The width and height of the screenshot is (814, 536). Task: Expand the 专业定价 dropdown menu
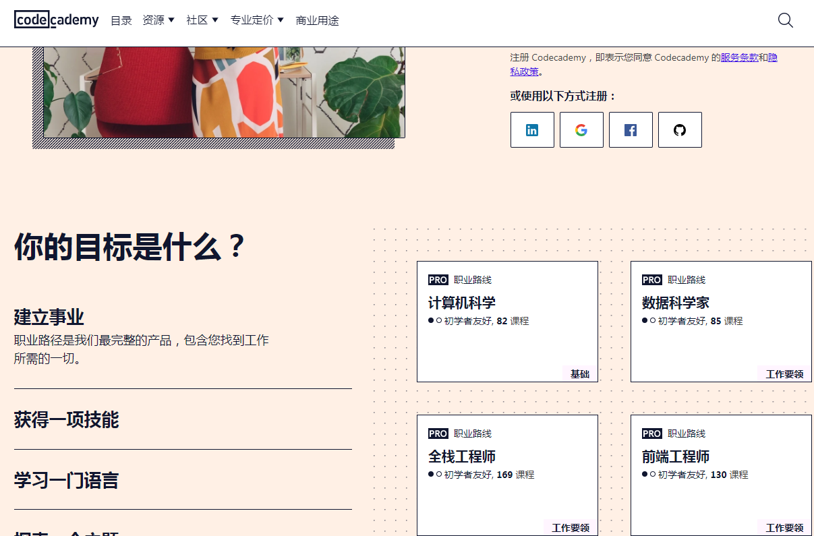257,20
